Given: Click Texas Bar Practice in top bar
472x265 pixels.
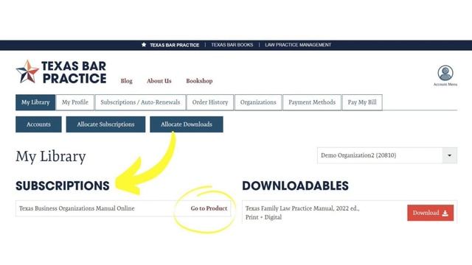Looking at the screenshot, I should pyautogui.click(x=175, y=45).
